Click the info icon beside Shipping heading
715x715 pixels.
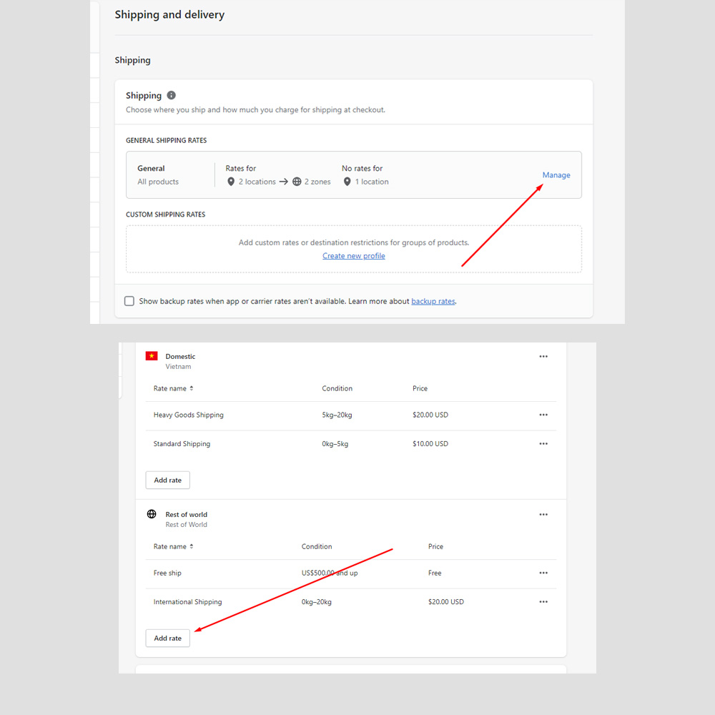171,95
